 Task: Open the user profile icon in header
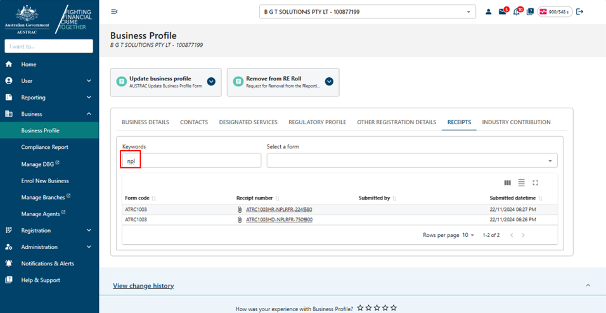pos(489,12)
